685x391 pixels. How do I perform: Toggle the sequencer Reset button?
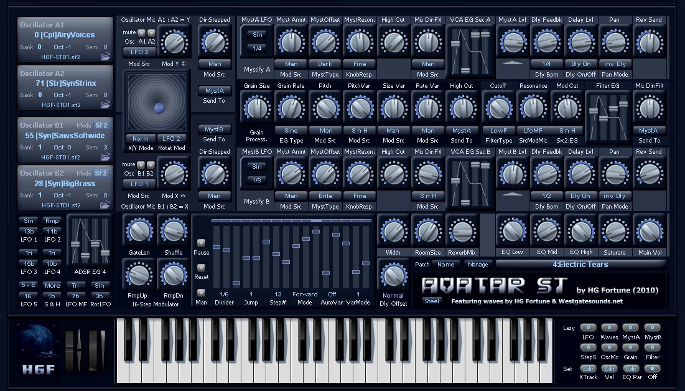point(201,268)
